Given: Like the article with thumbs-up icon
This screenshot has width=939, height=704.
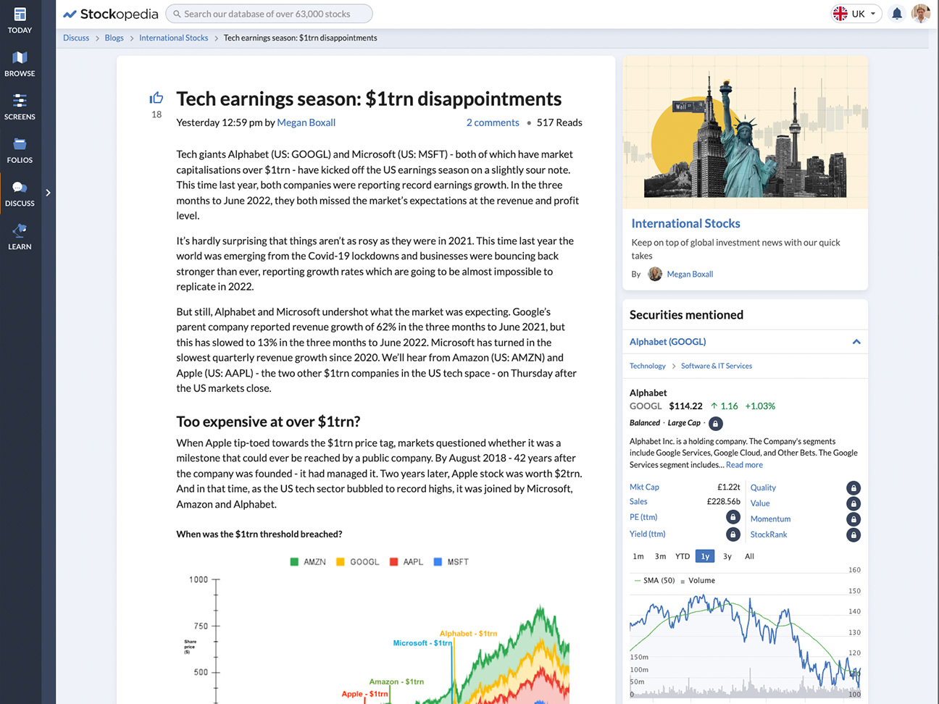Looking at the screenshot, I should point(156,98).
